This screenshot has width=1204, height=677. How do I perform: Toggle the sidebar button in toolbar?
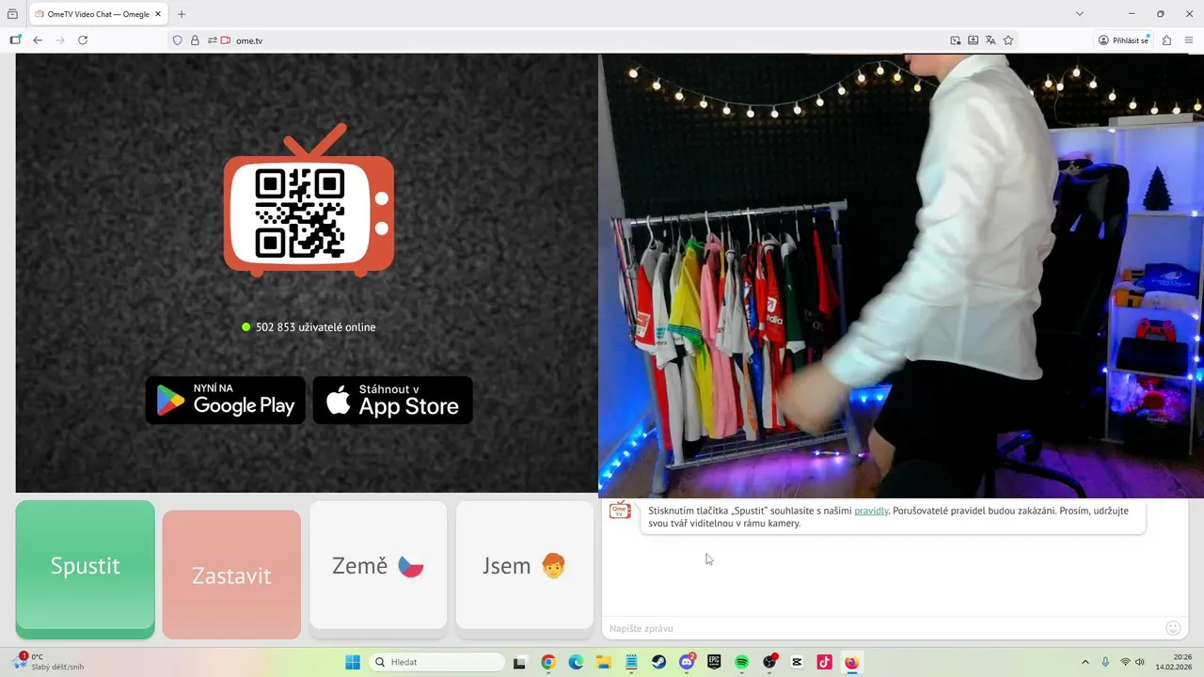pyautogui.click(x=15, y=40)
